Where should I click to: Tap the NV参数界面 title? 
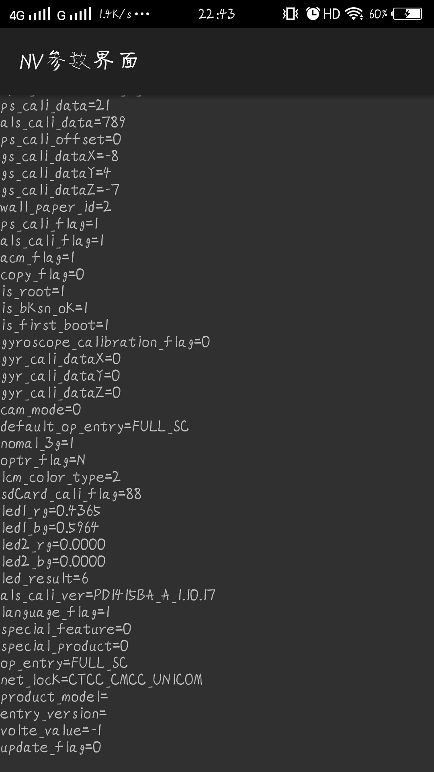pyautogui.click(x=79, y=61)
